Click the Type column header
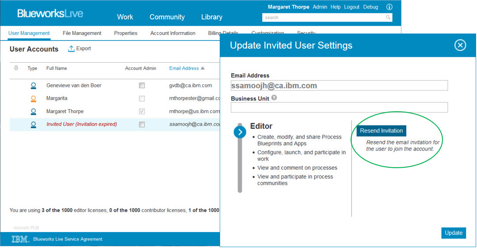 click(x=32, y=68)
